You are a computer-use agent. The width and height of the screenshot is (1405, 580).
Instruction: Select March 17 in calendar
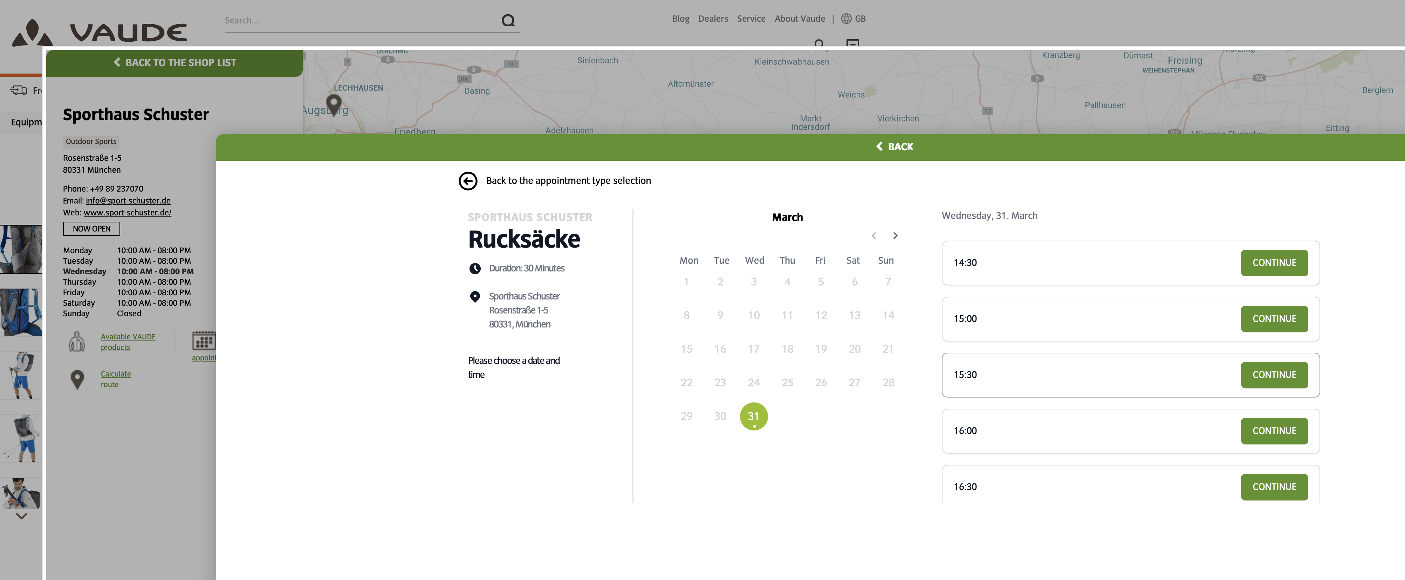click(753, 349)
